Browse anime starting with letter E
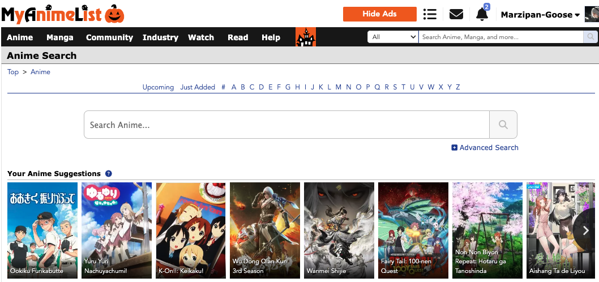The image size is (599, 282). 271,87
